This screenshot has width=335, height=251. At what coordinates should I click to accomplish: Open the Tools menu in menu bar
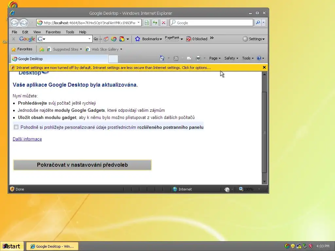(70, 32)
